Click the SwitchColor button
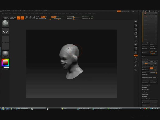Screen dimensions: 160x120 click(5, 69)
